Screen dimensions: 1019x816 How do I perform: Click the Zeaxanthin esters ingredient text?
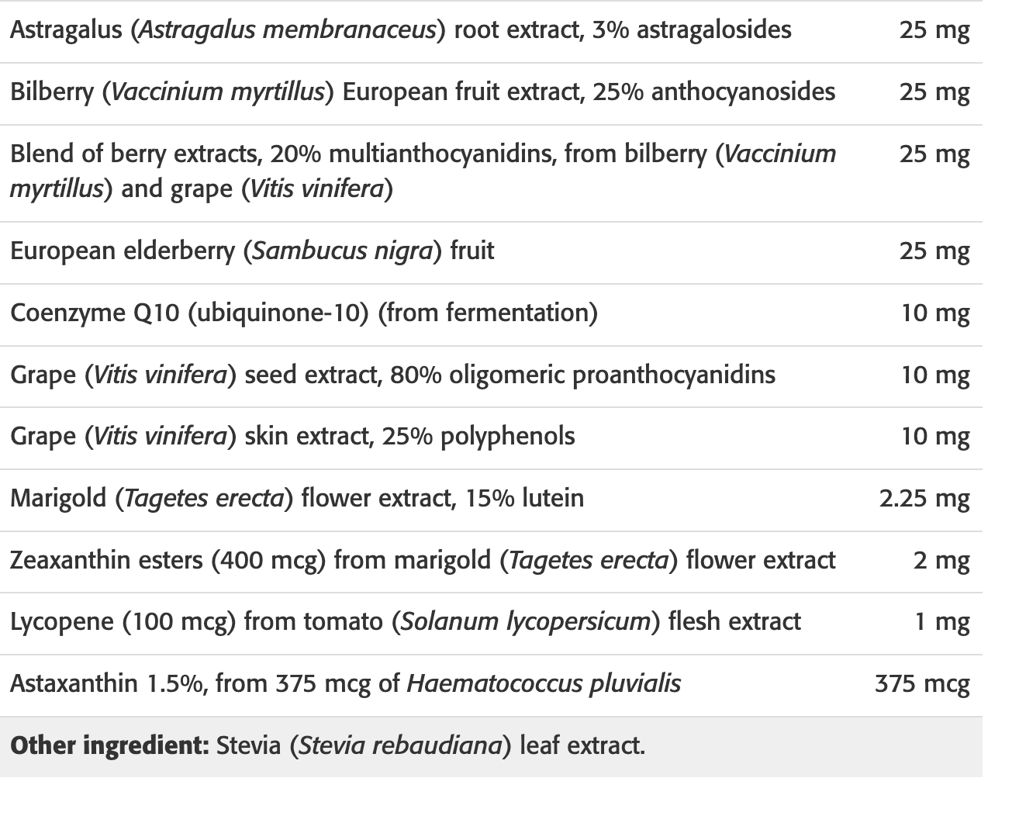(423, 560)
